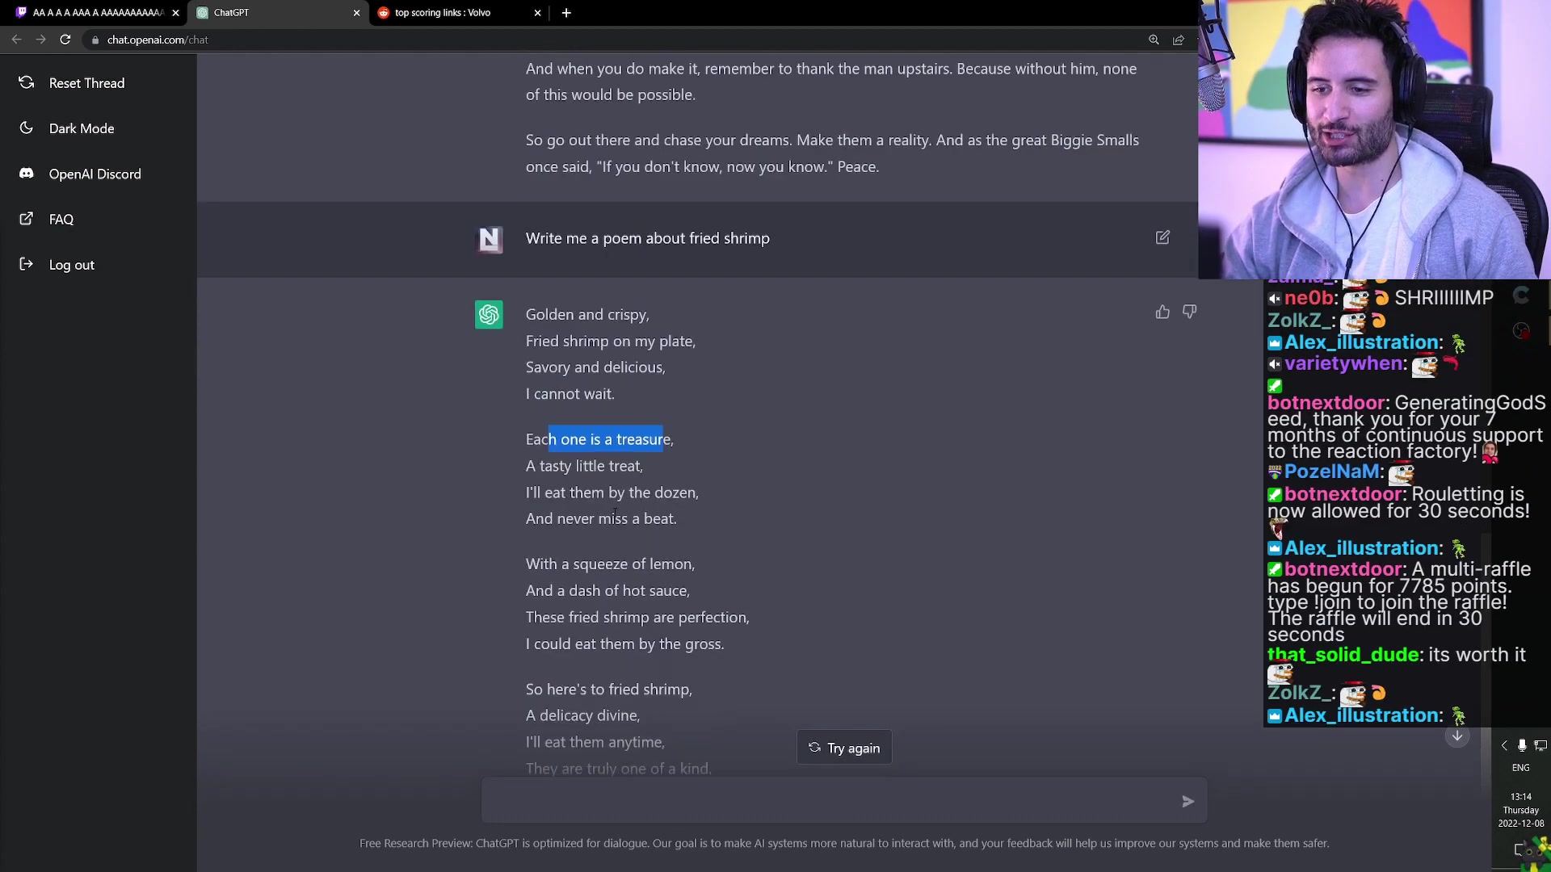This screenshot has height=872, width=1551.
Task: Click the 13:14 clock in system tray
Action: [x=1521, y=796]
